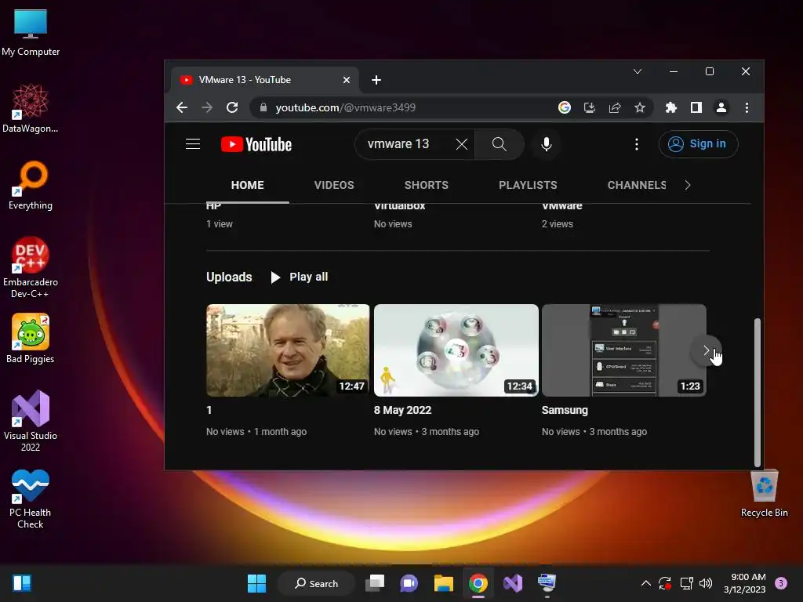Viewport: 803px width, 602px height.
Task: Open Chrome three-dot menu
Action: [747, 107]
